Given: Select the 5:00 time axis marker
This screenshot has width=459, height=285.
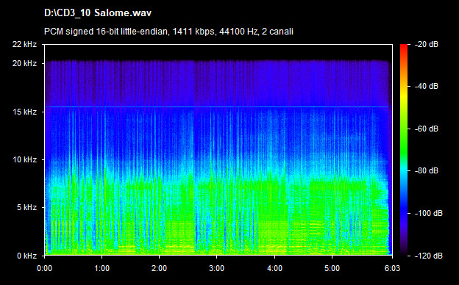Looking at the screenshot, I should (332, 268).
